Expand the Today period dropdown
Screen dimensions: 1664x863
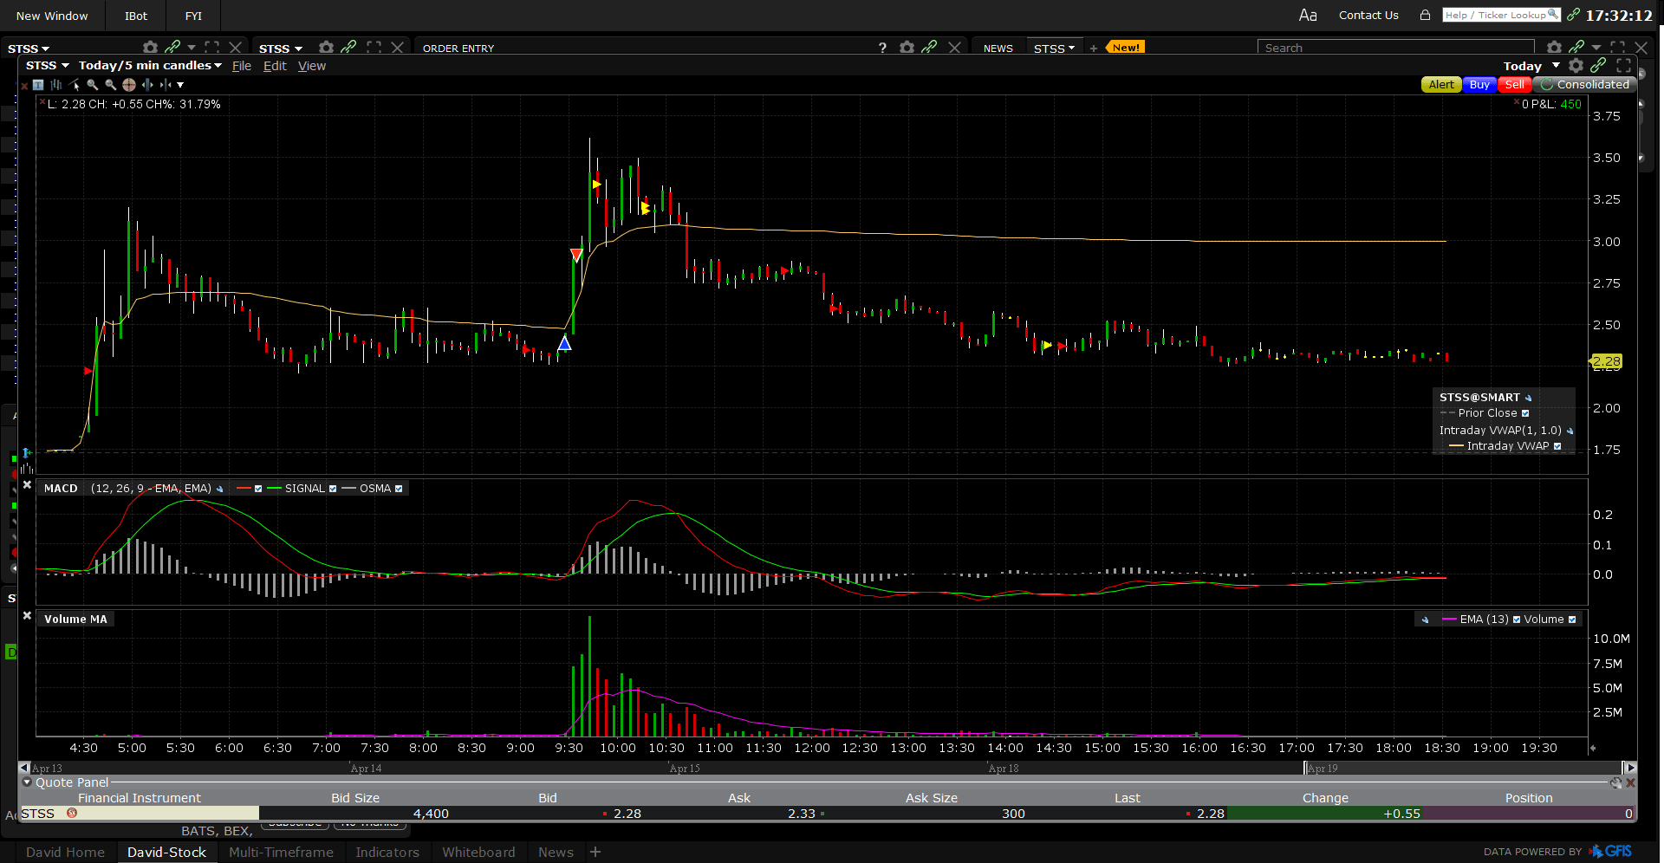point(1556,66)
